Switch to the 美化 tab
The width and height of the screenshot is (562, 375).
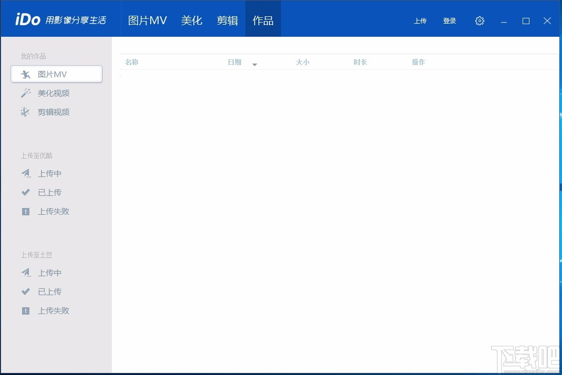pos(192,20)
